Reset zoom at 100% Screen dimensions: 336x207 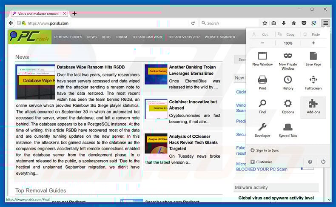(x=288, y=43)
